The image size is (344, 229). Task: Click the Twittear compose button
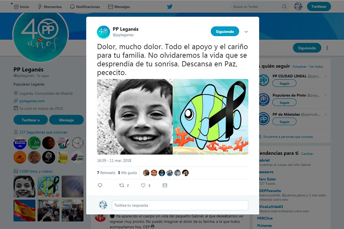click(319, 6)
